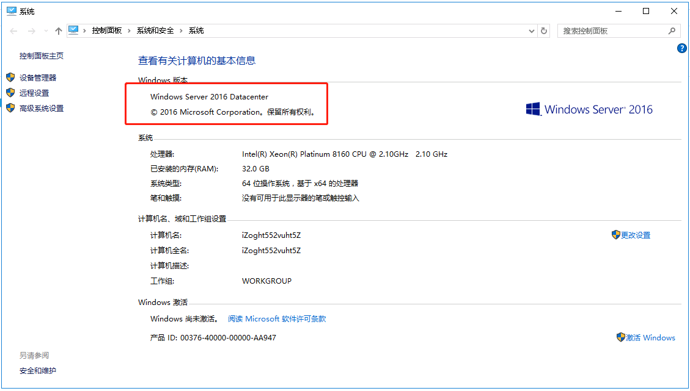The image size is (690, 391).
Task: Open 高级系统设置 from sidebar
Action: 42,109
